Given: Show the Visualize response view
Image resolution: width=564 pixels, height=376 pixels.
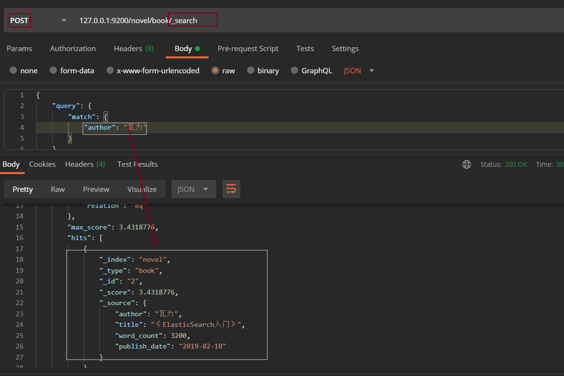Looking at the screenshot, I should pyautogui.click(x=142, y=189).
